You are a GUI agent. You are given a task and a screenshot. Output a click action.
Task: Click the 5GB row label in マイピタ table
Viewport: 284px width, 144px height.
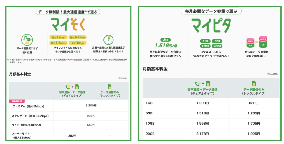point(149,113)
